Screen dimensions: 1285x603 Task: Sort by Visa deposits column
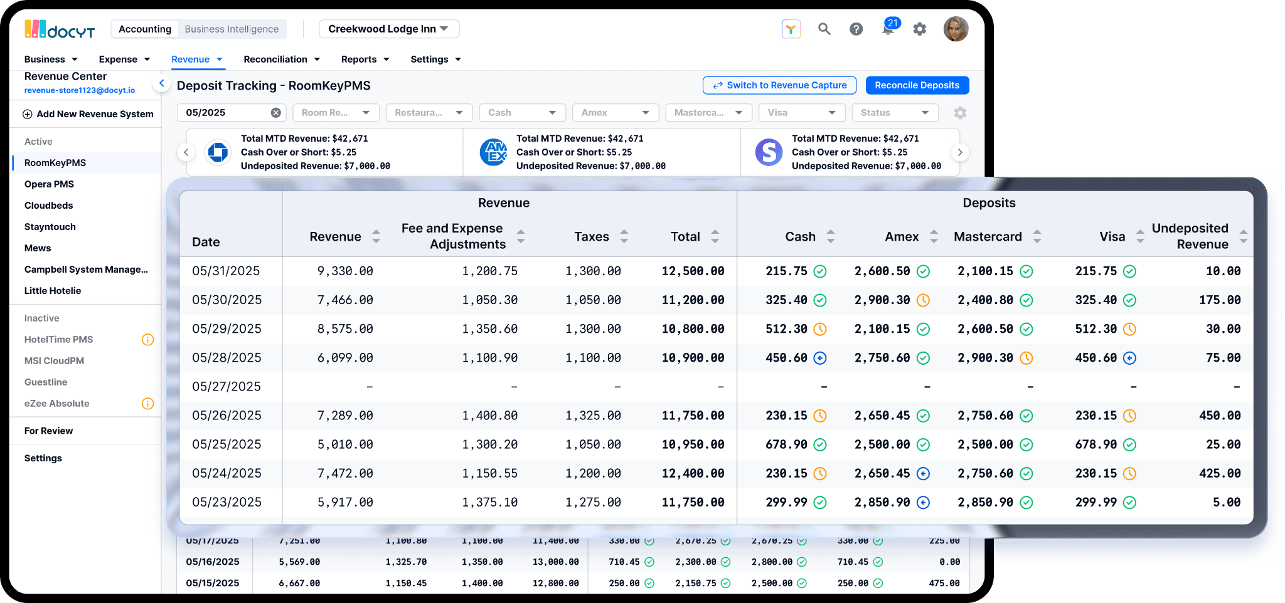tap(1140, 236)
